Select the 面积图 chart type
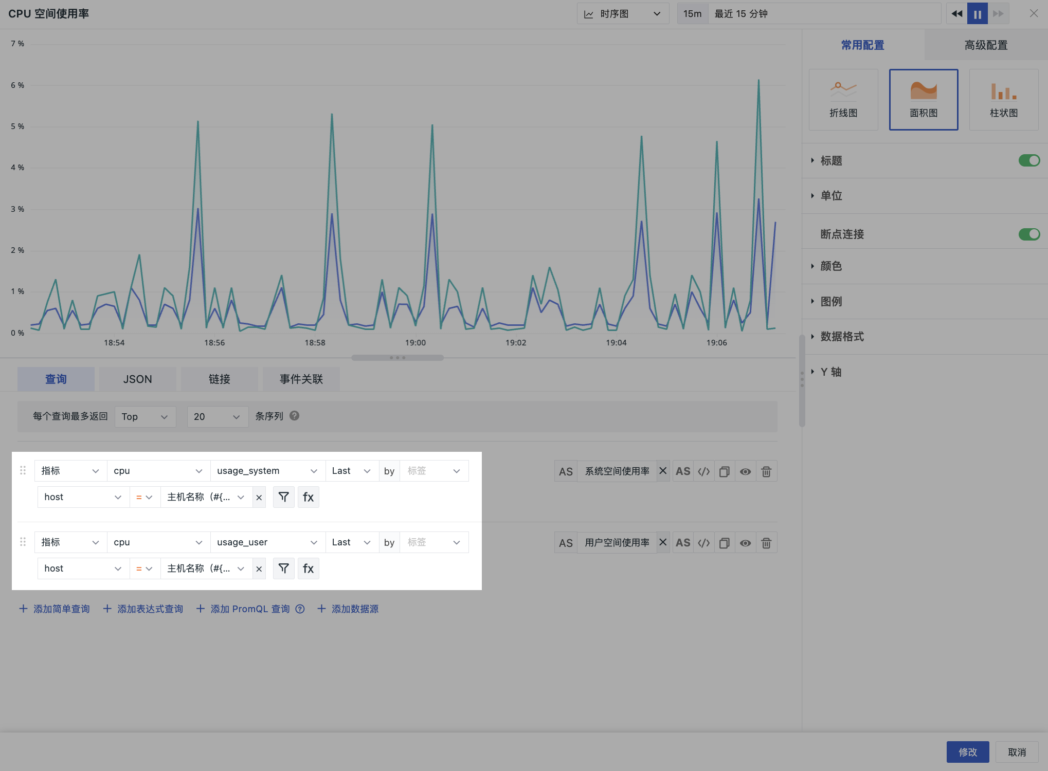 [924, 100]
